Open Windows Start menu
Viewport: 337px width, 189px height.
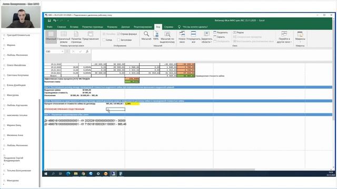(46, 174)
